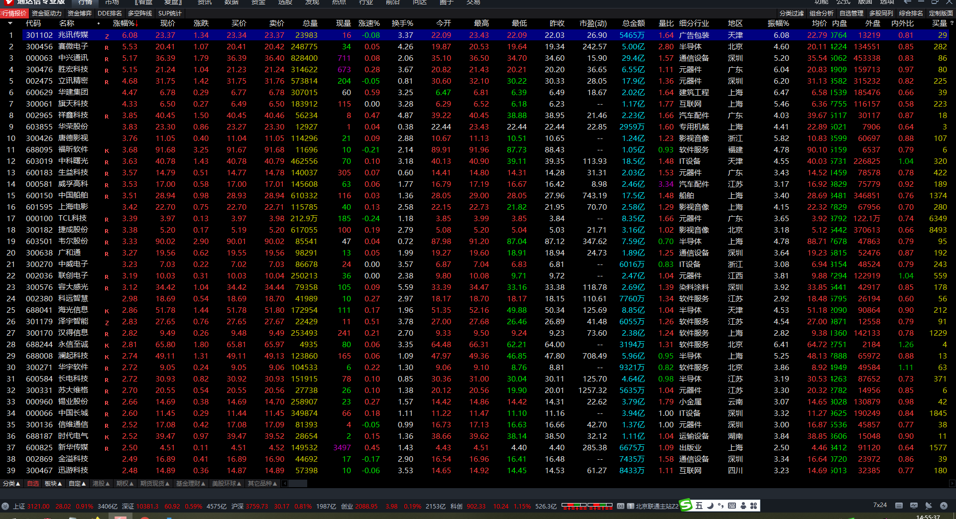Open the 多空阵线 tab
Image resolution: width=956 pixels, height=519 pixels.
tap(140, 13)
